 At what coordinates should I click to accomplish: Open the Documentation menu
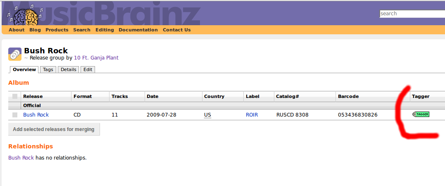click(x=138, y=30)
